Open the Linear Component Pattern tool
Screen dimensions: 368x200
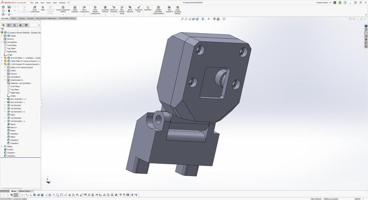pyautogui.click(x=63, y=10)
